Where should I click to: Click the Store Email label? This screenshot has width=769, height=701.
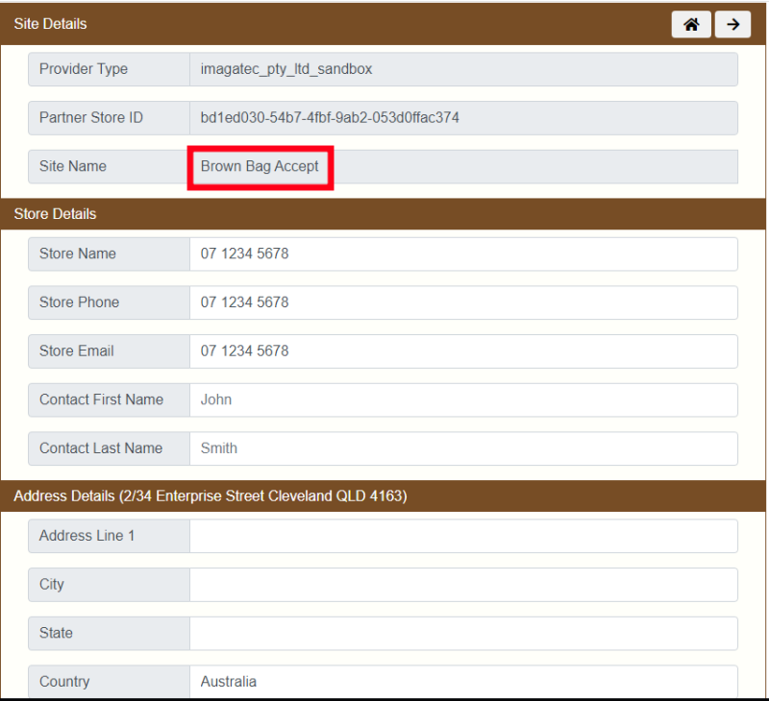pos(77,351)
